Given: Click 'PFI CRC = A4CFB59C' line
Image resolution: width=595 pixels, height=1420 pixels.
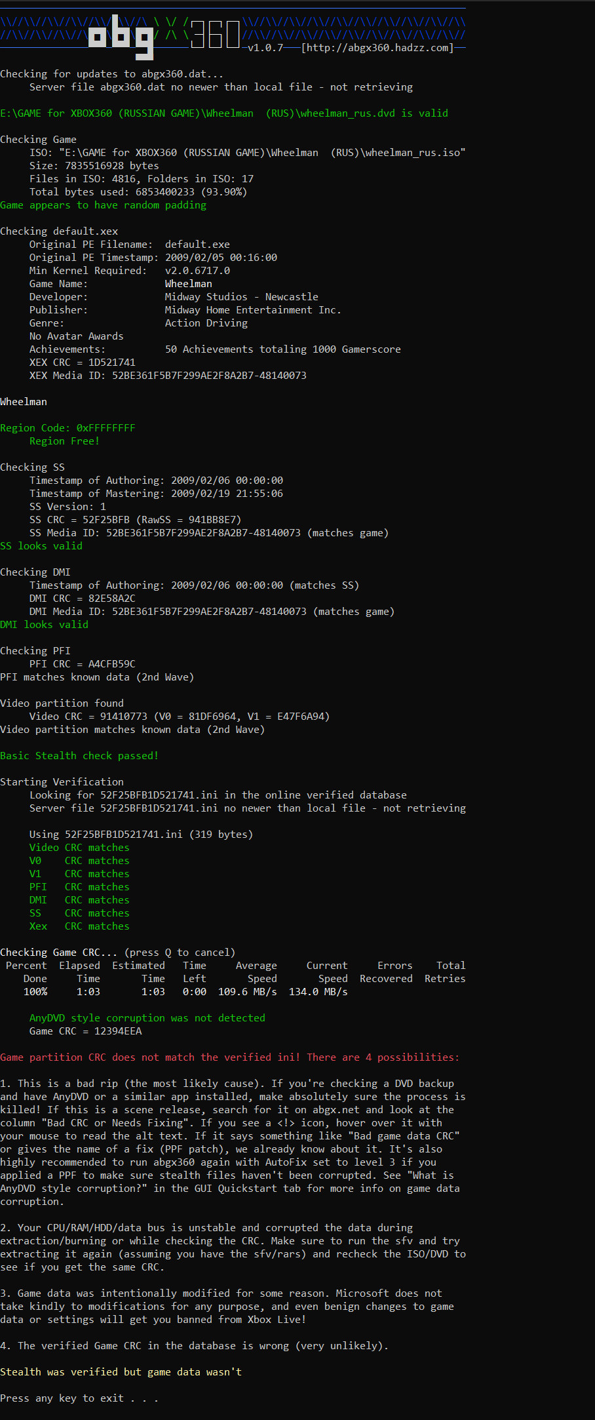Looking at the screenshot, I should tap(83, 664).
